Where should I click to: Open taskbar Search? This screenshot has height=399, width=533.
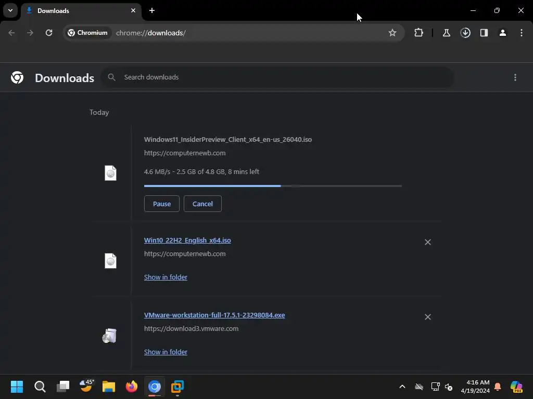[x=40, y=387]
